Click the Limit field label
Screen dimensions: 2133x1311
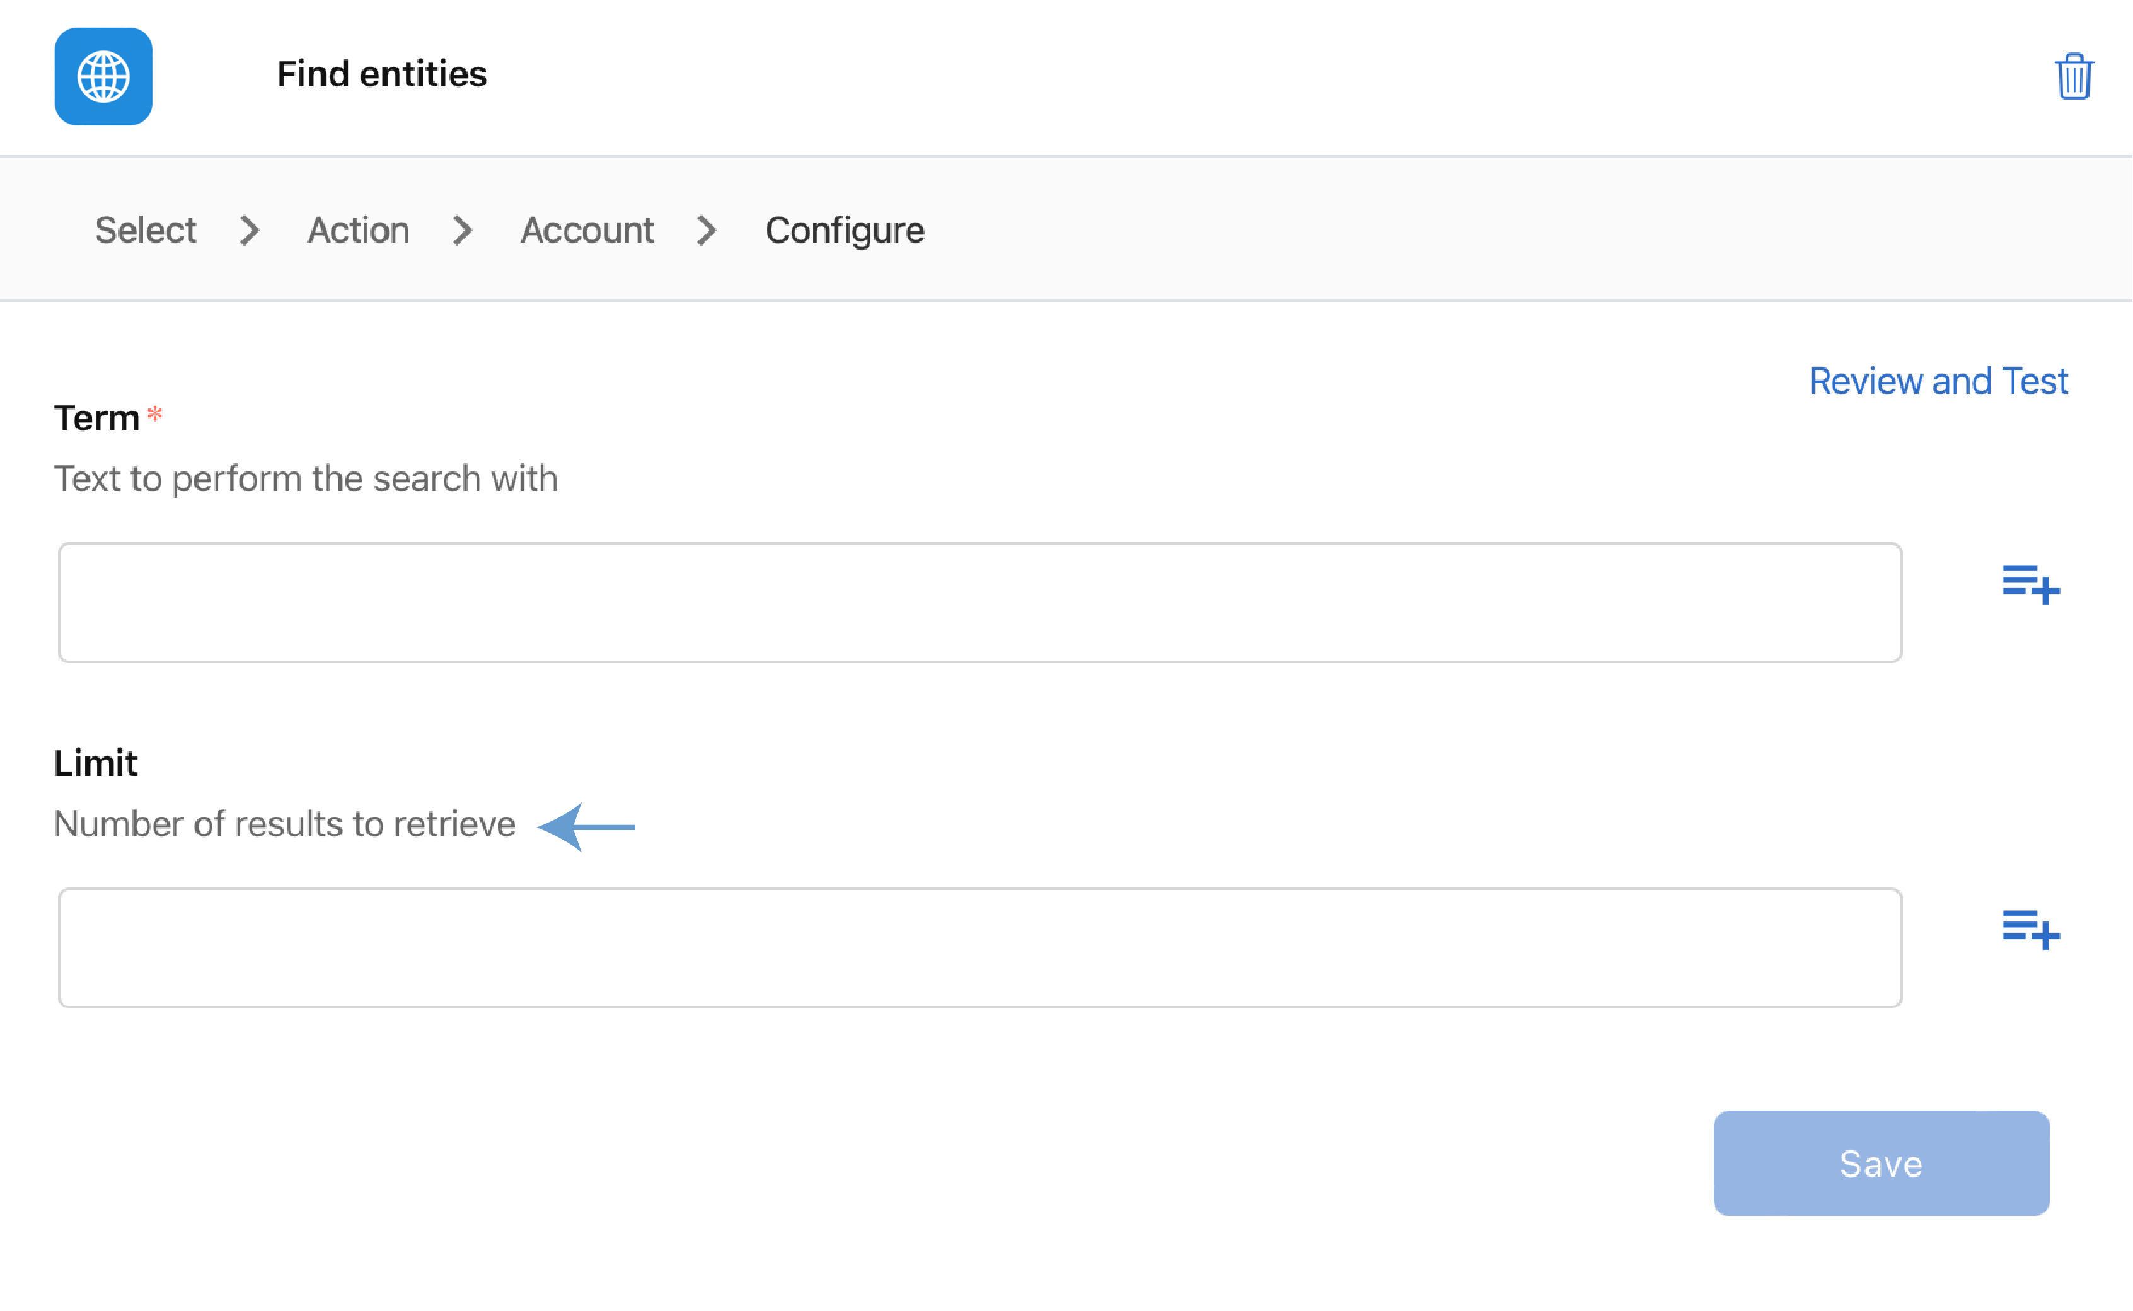coord(95,763)
